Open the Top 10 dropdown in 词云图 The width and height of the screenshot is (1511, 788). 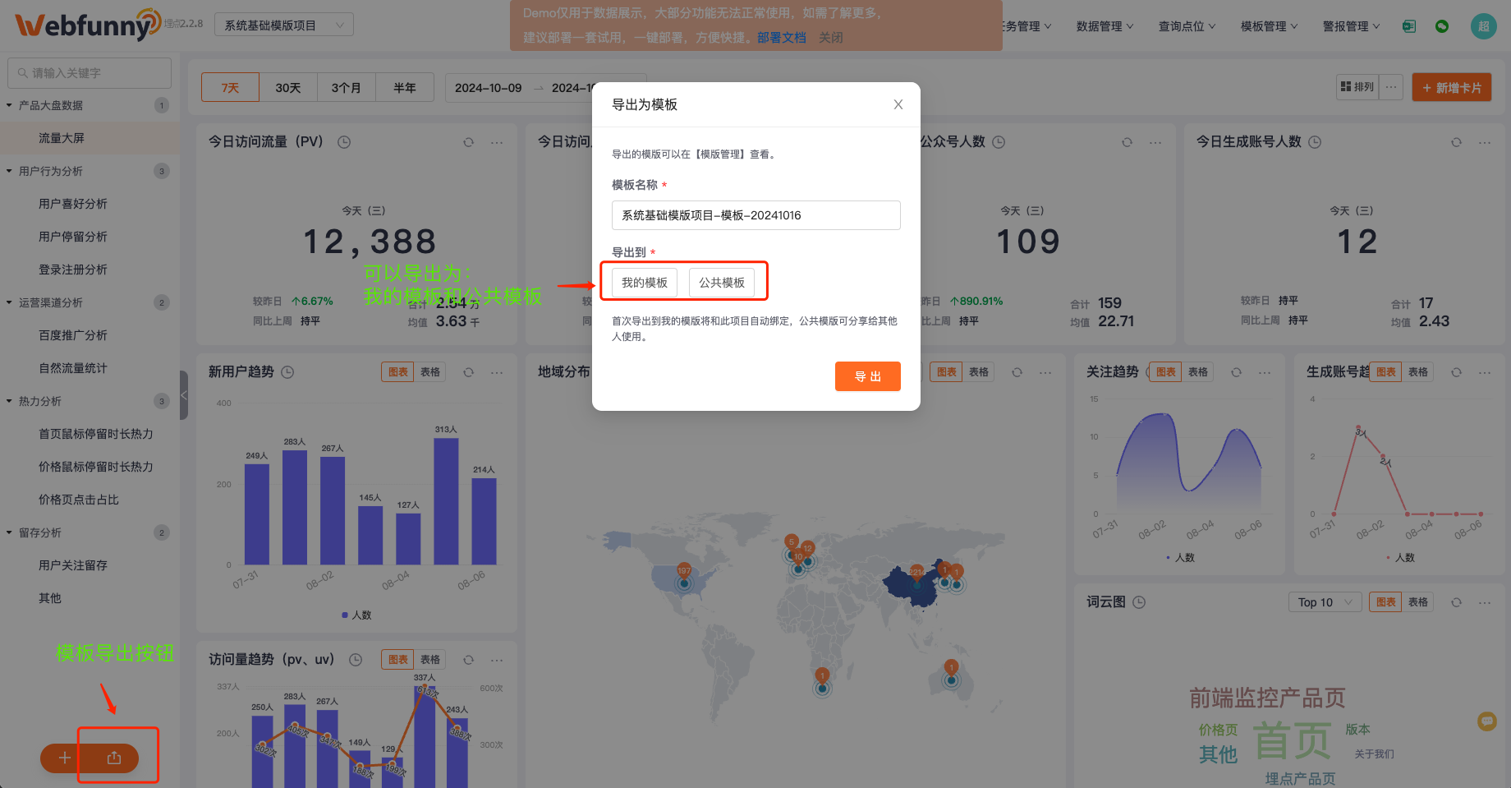1325,602
